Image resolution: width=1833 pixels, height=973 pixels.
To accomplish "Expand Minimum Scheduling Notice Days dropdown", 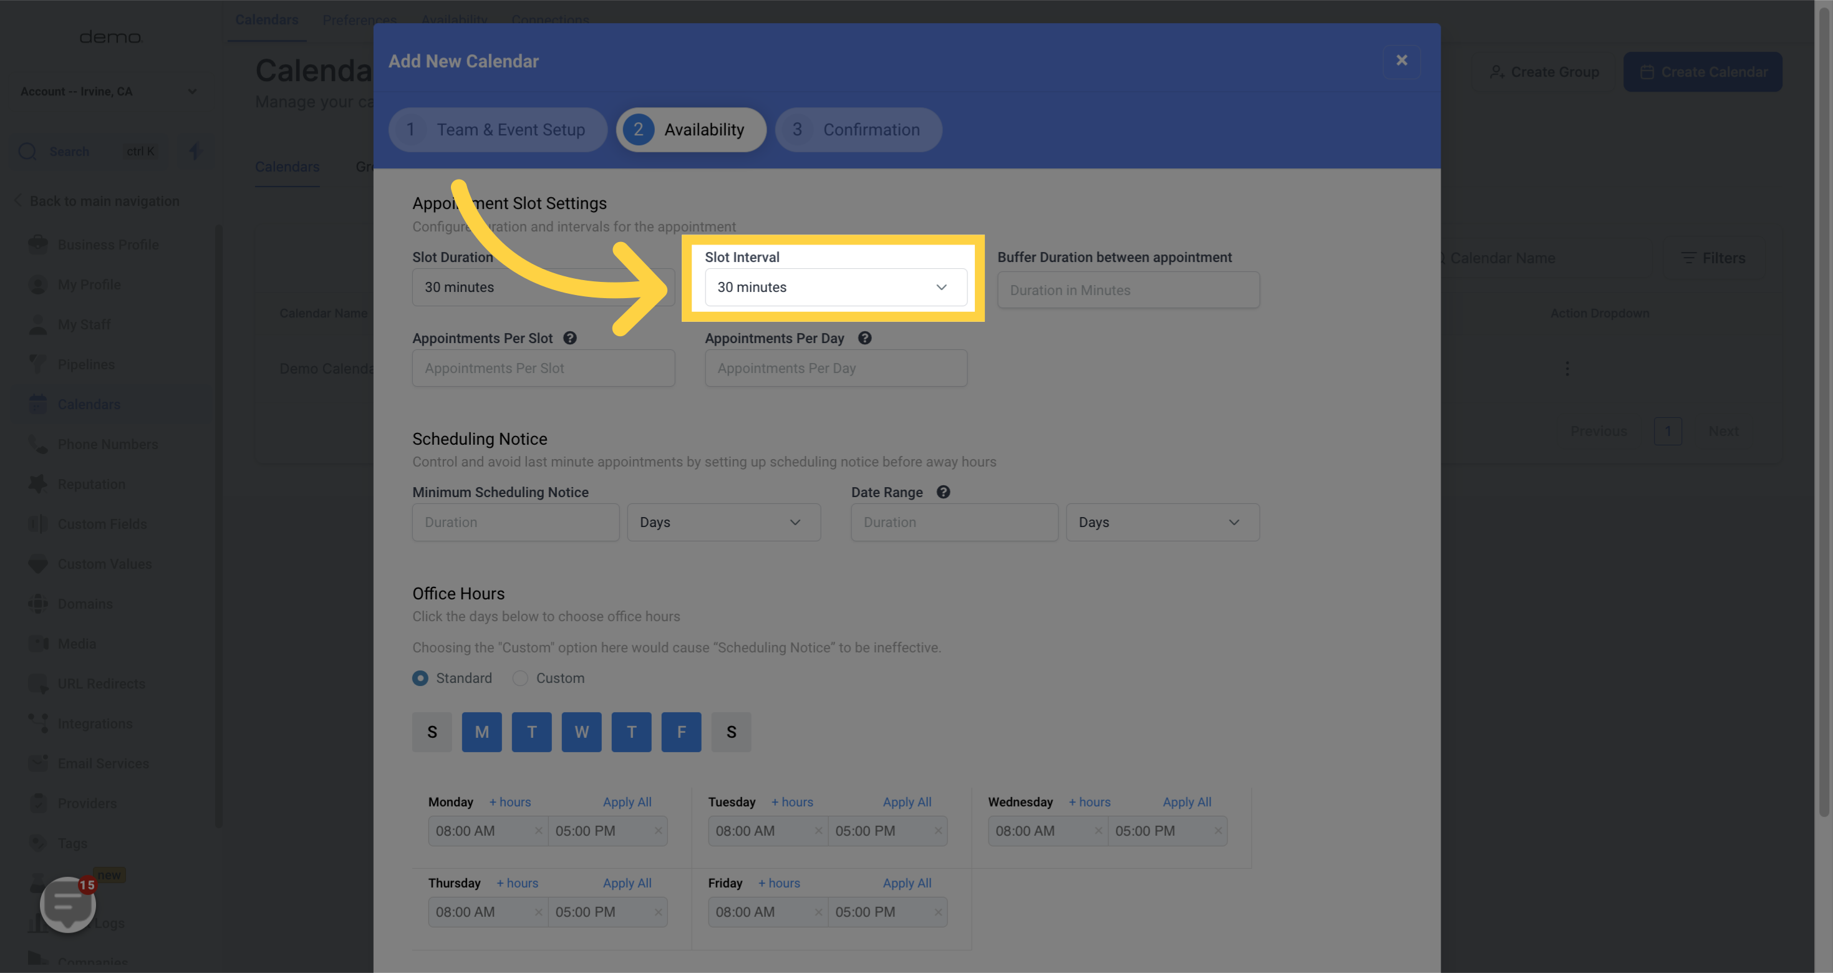I will [x=723, y=523].
